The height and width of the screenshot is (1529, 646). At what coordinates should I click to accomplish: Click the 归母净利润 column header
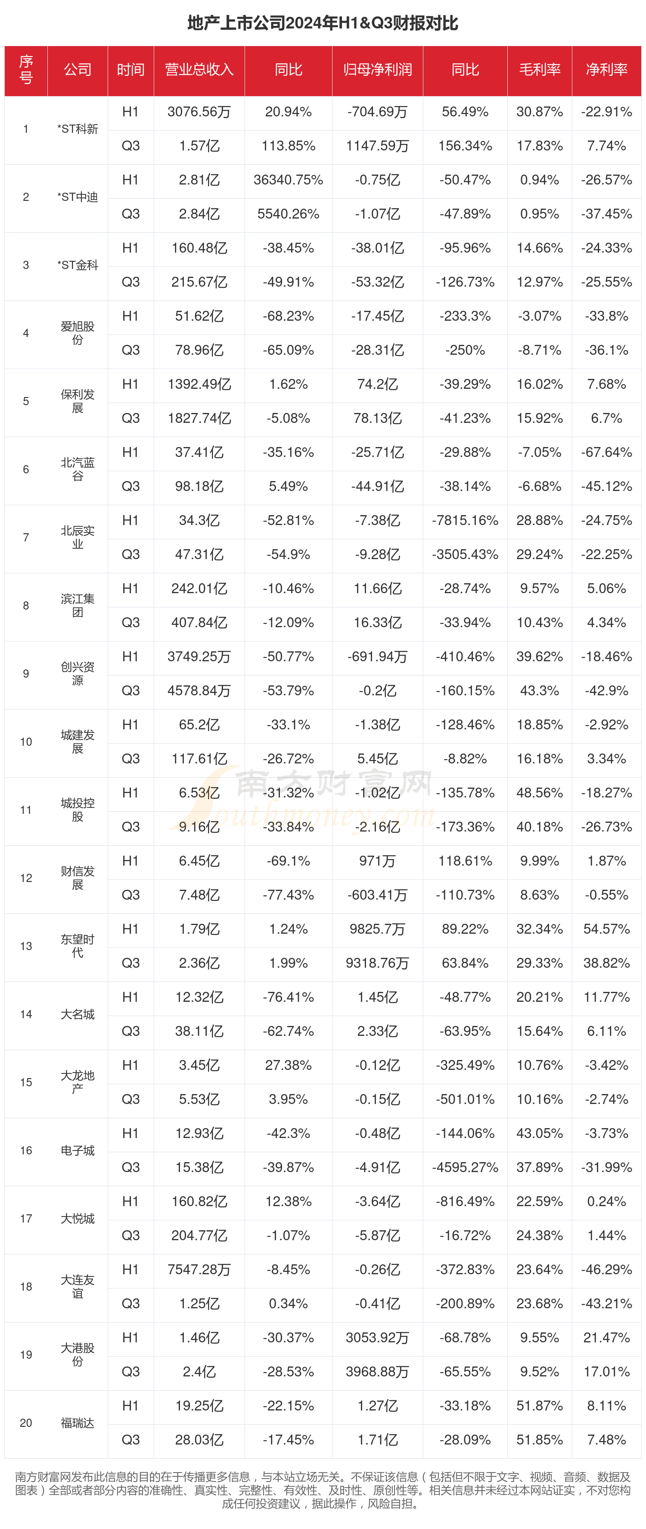(x=377, y=70)
